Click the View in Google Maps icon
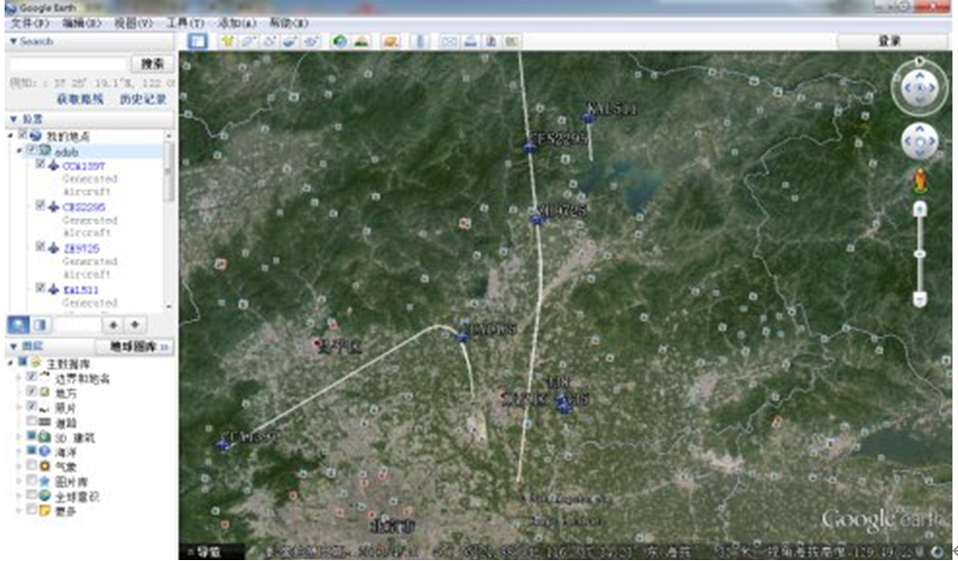The image size is (958, 561). 512,41
